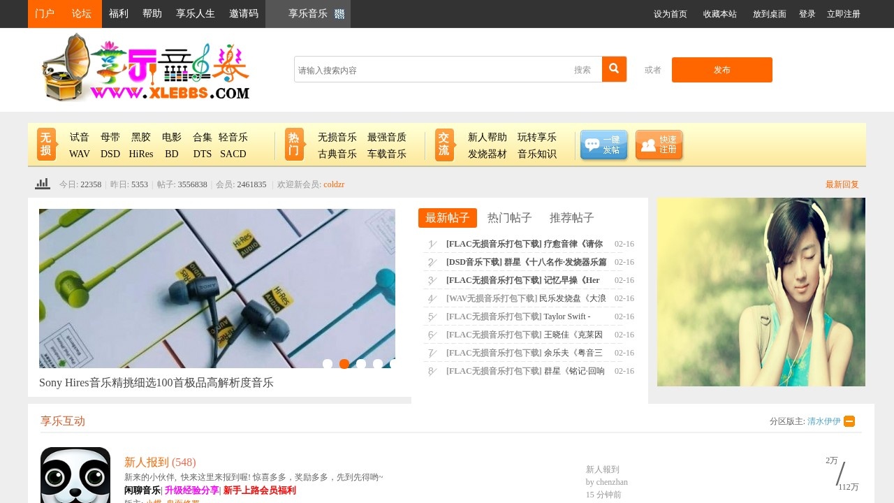Open the 论坛 navigation tab

pyautogui.click(x=82, y=14)
